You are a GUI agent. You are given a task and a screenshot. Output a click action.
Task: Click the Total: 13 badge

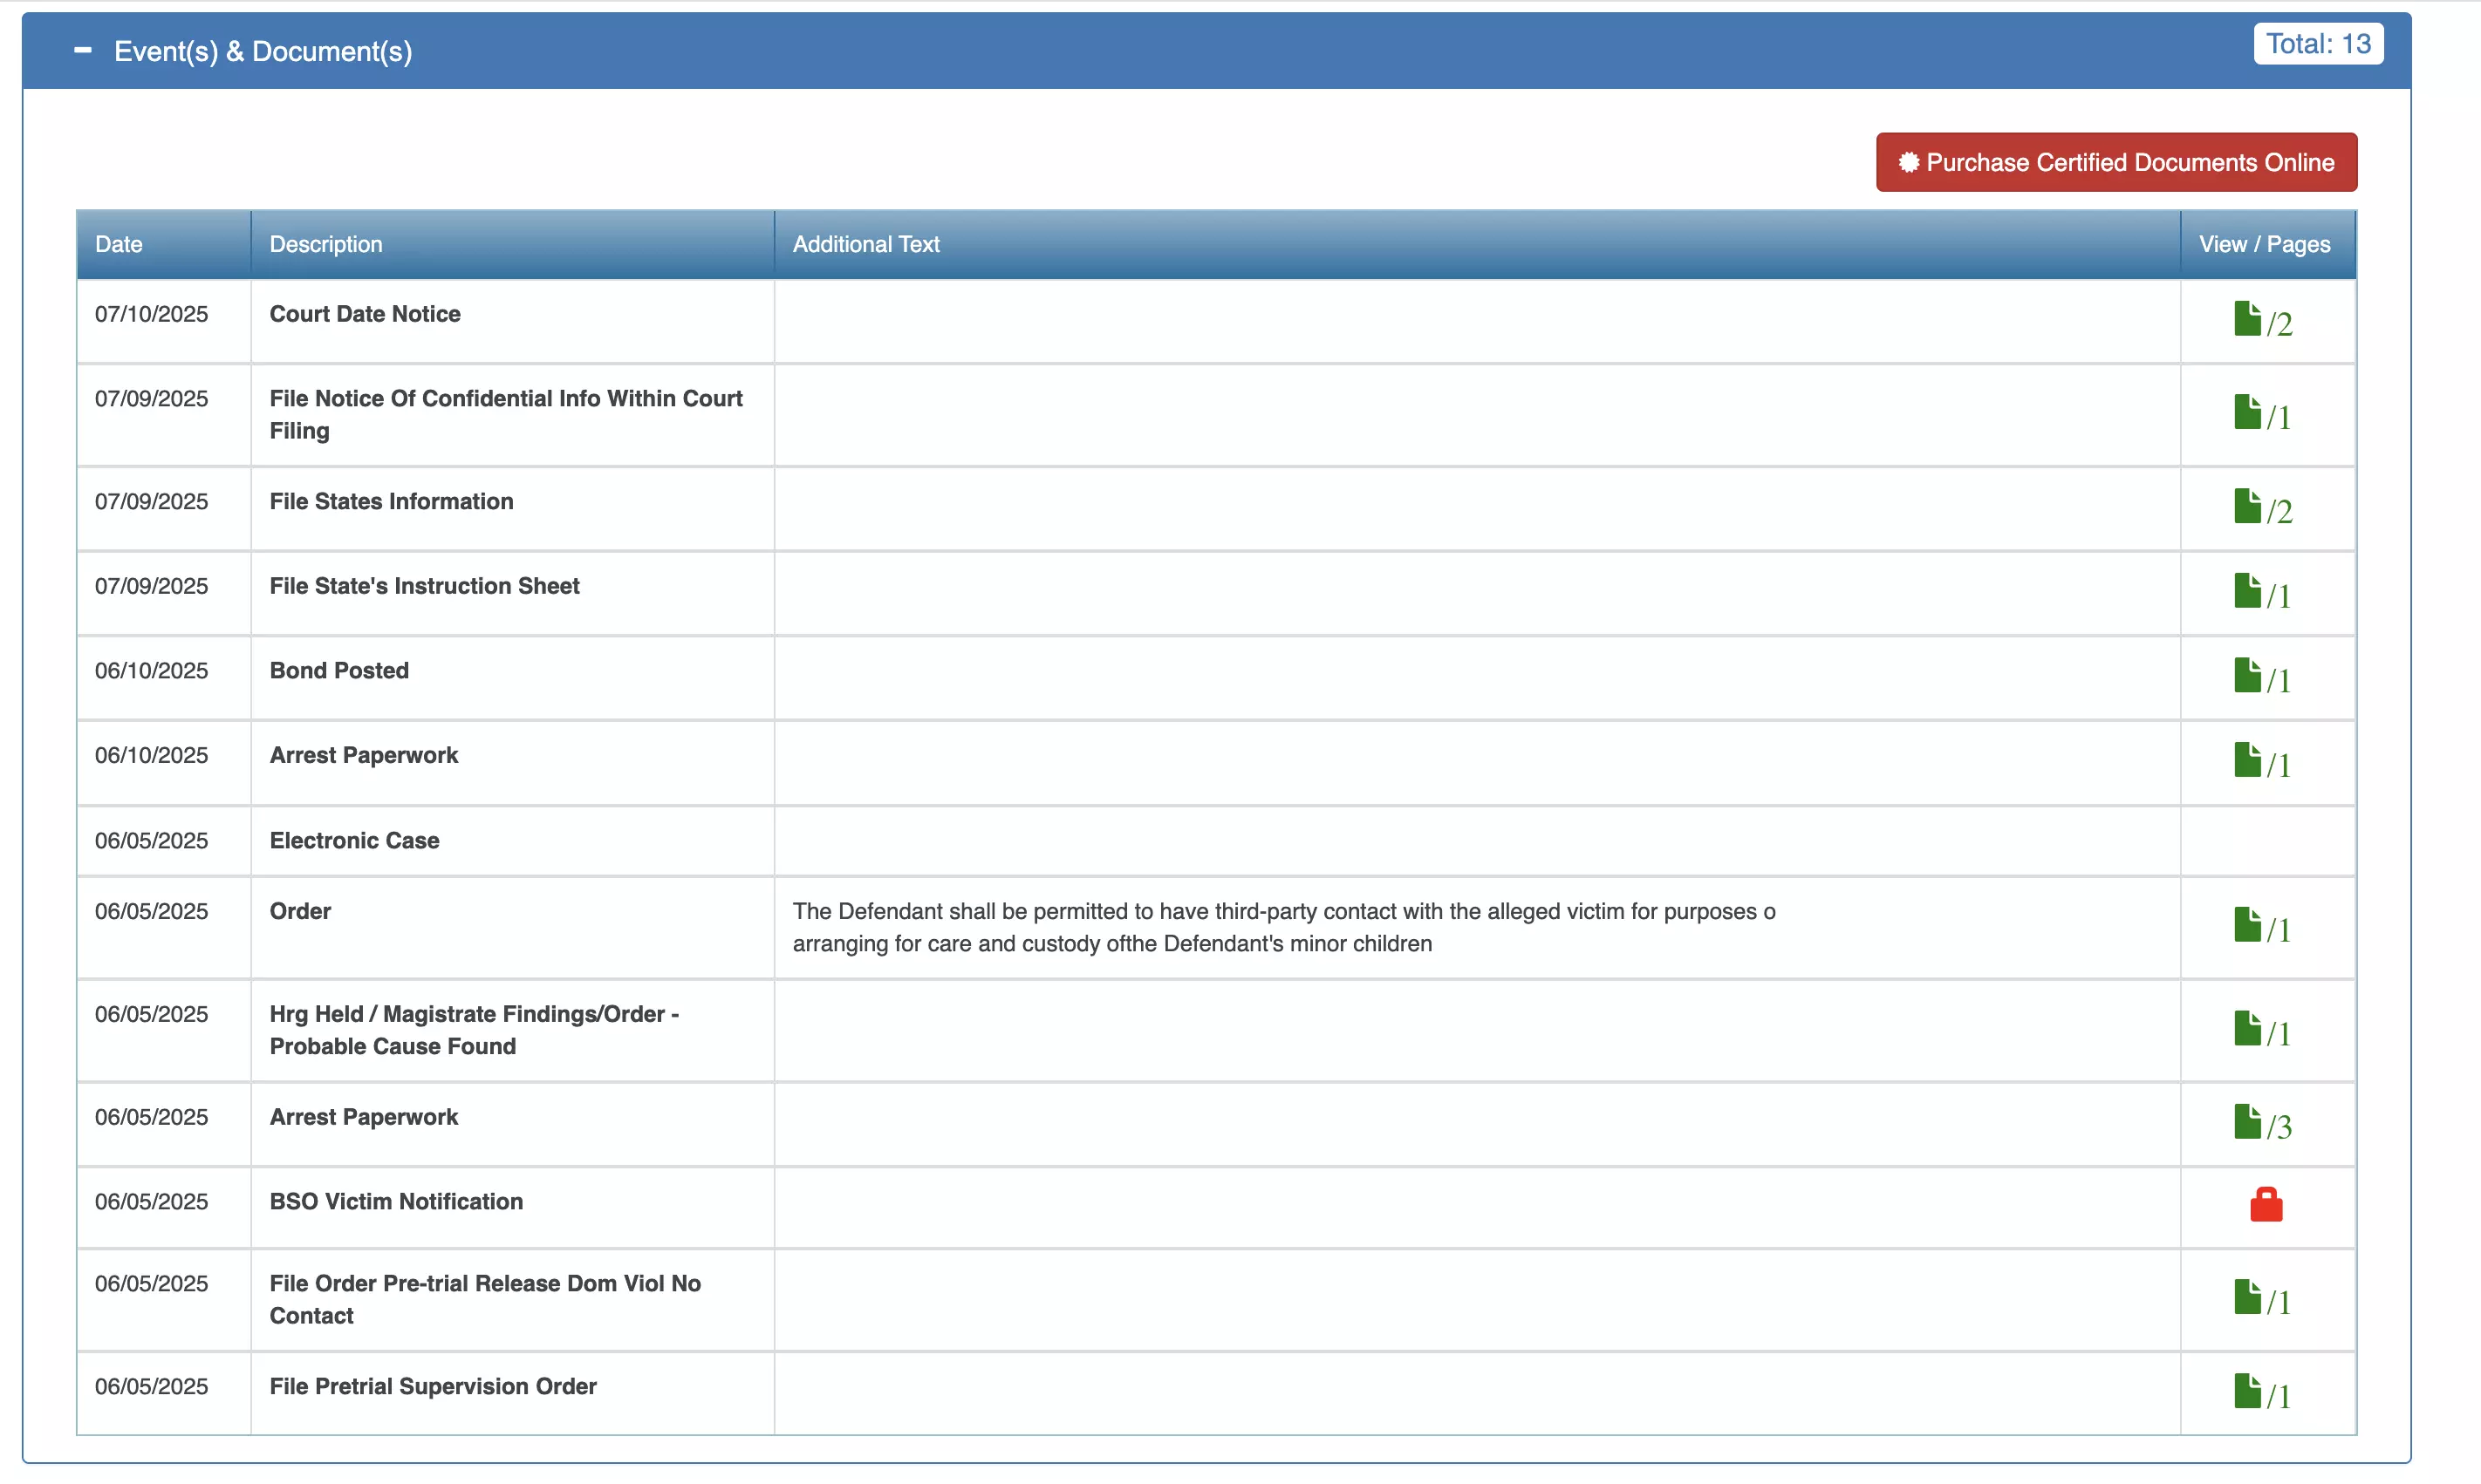coord(2318,44)
